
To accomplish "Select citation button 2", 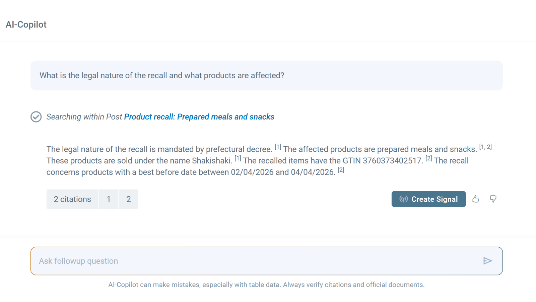I will click(x=128, y=199).
